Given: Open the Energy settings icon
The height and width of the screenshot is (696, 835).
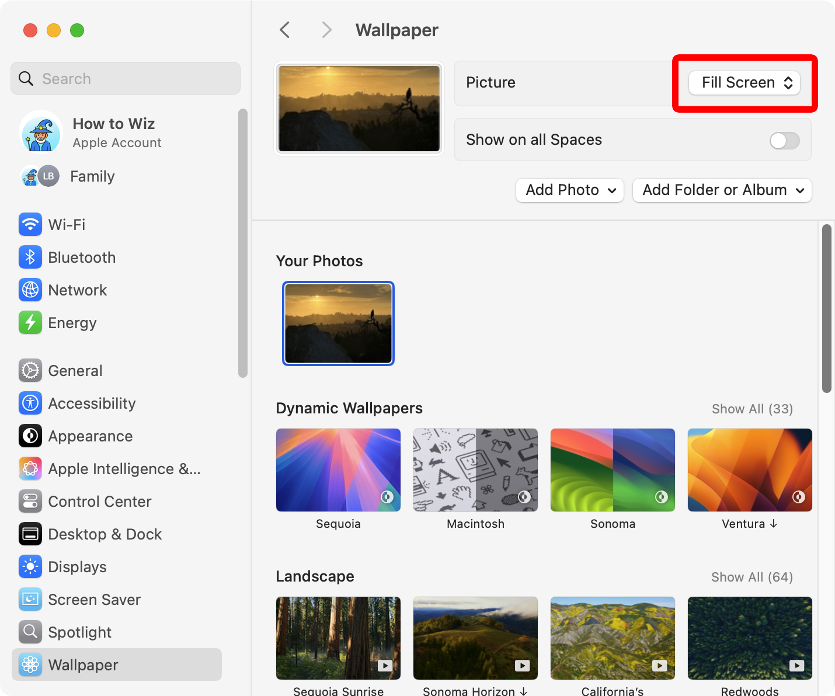Looking at the screenshot, I should coord(30,322).
